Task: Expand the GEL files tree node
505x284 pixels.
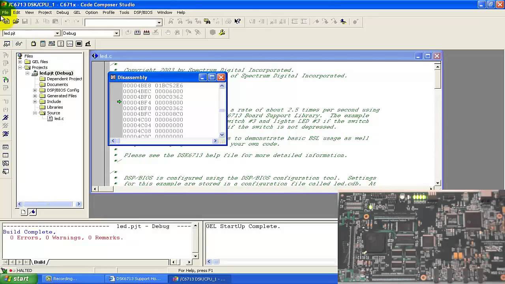Action: [x=20, y=62]
